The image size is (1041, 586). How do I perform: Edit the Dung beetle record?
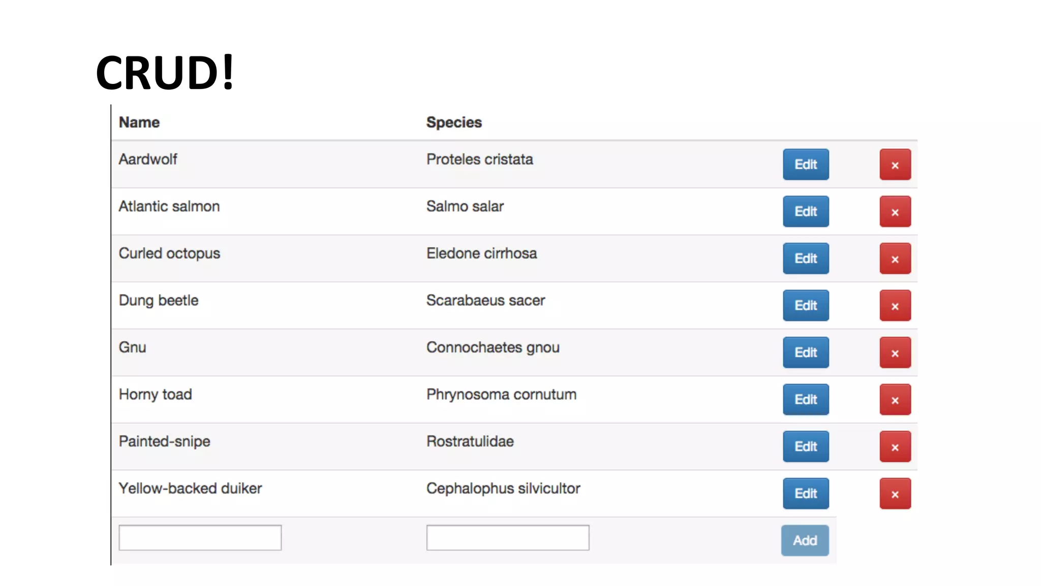click(805, 306)
